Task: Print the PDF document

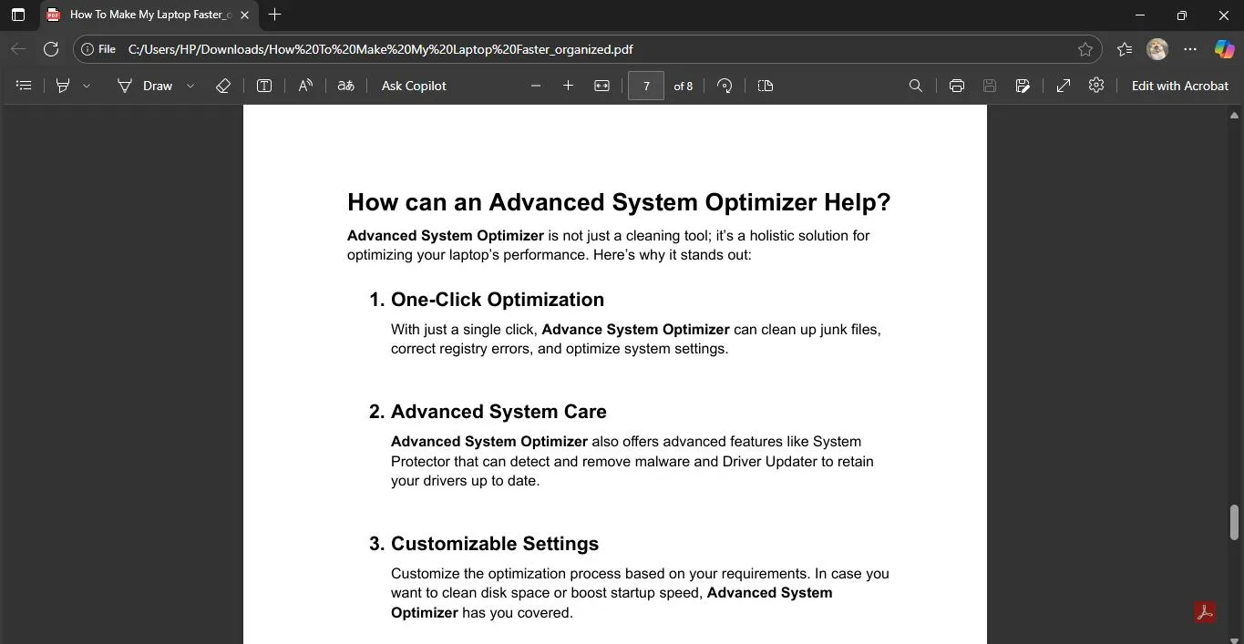Action: 956,86
